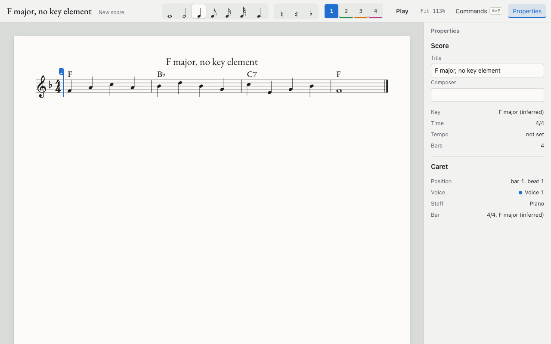Switch to voice 4
Viewport: 551px width, 344px height.
375,11
